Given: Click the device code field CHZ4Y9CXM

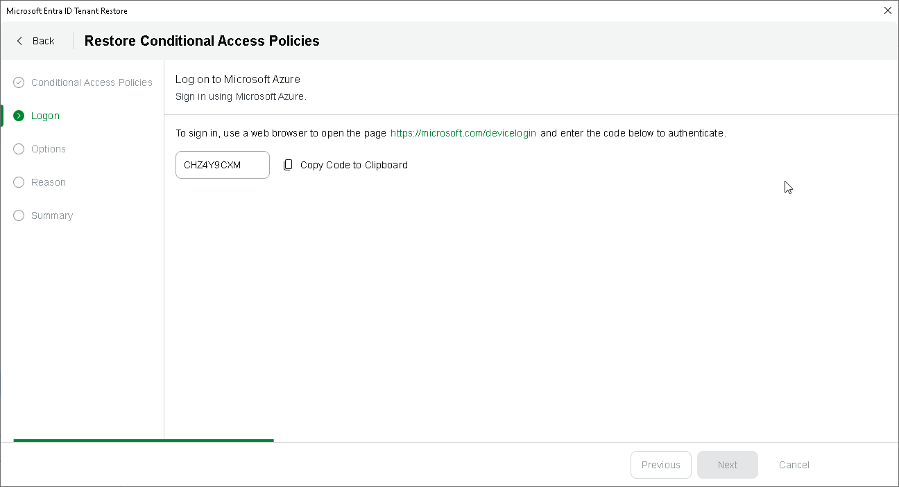Looking at the screenshot, I should pos(222,165).
